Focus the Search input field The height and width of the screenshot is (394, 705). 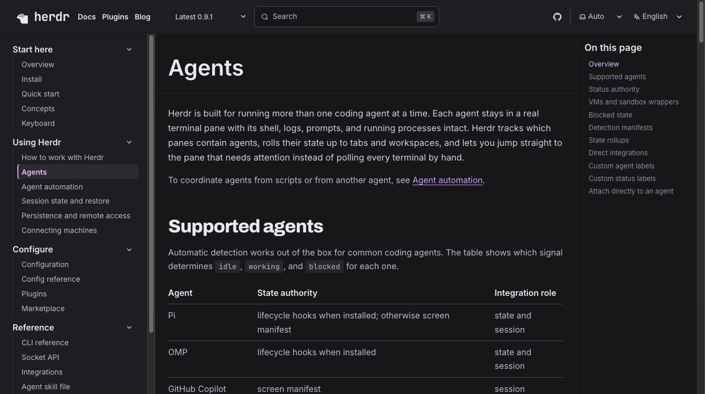click(x=347, y=17)
